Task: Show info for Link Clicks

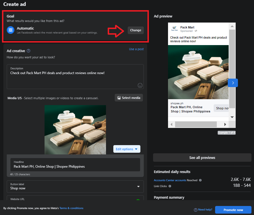Action: tap(170, 186)
